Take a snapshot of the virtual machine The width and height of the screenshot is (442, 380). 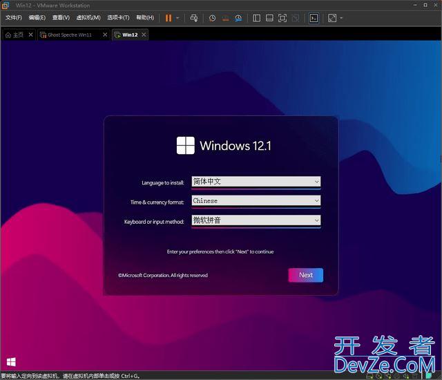[x=212, y=18]
